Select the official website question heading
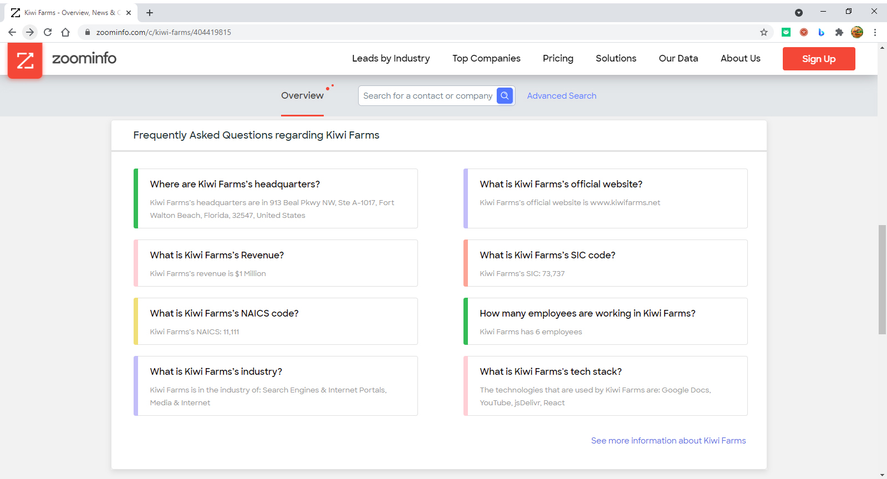Screen dimensions: 887x479 561,184
